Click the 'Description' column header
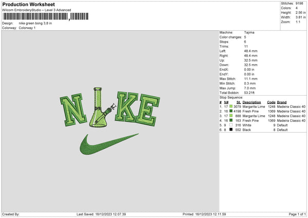Image resolution: width=308 pixels, height=218 pixels. [252, 102]
